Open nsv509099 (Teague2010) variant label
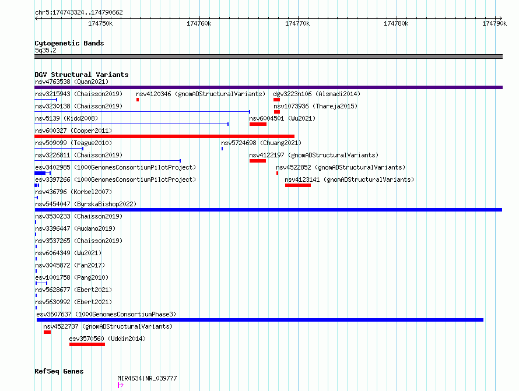 73,143
